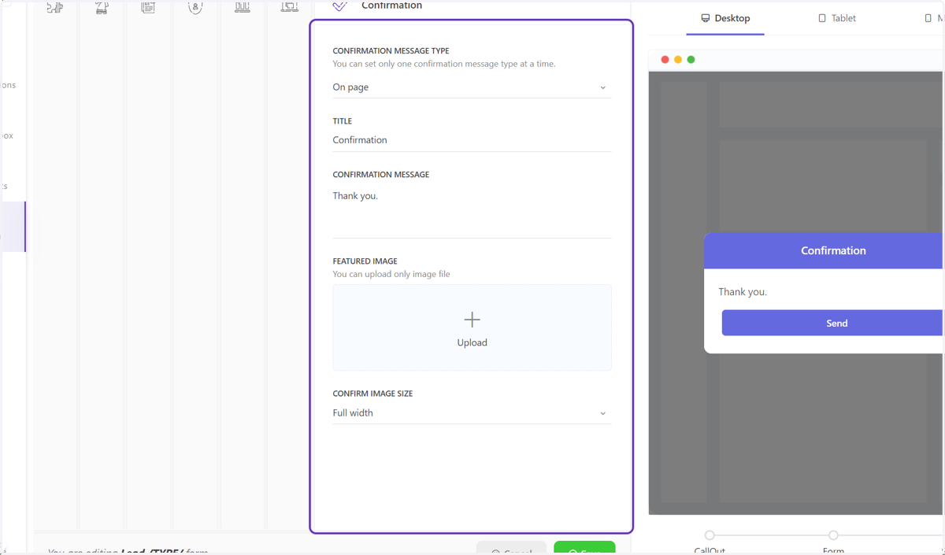This screenshot has width=945, height=555.
Task: Click the 'FEATURED IMAGE' label
Action: click(x=365, y=261)
